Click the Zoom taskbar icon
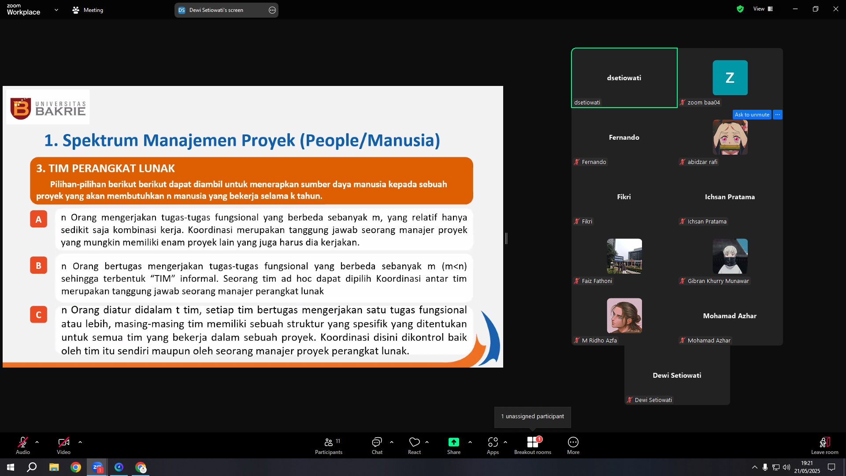The width and height of the screenshot is (846, 476). click(x=97, y=467)
